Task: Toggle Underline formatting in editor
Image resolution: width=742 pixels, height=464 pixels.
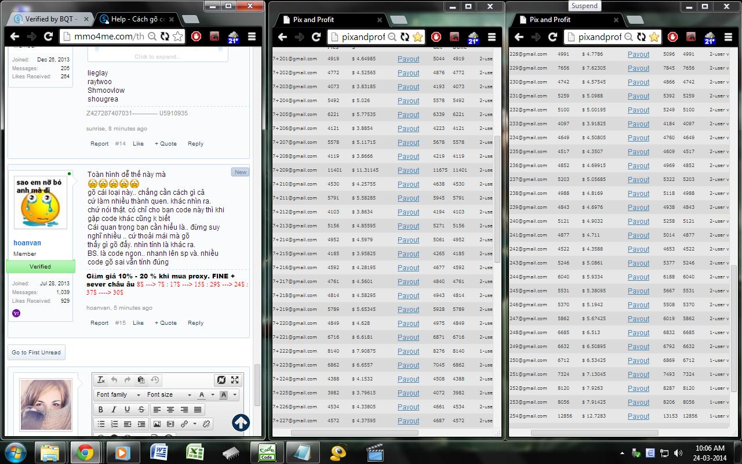Action: [127, 409]
